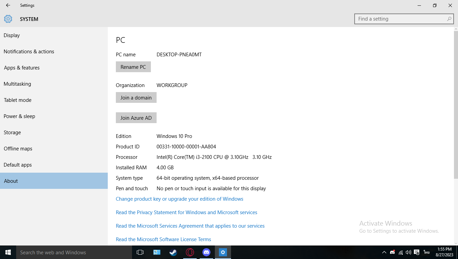458x259 pixels.
Task: Click the Discord tray icon with notification
Action: 392,252
